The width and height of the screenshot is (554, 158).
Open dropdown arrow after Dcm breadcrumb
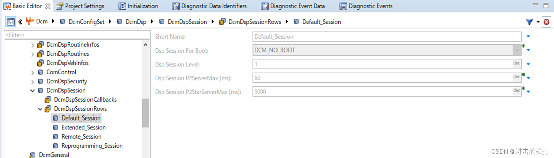53,21
